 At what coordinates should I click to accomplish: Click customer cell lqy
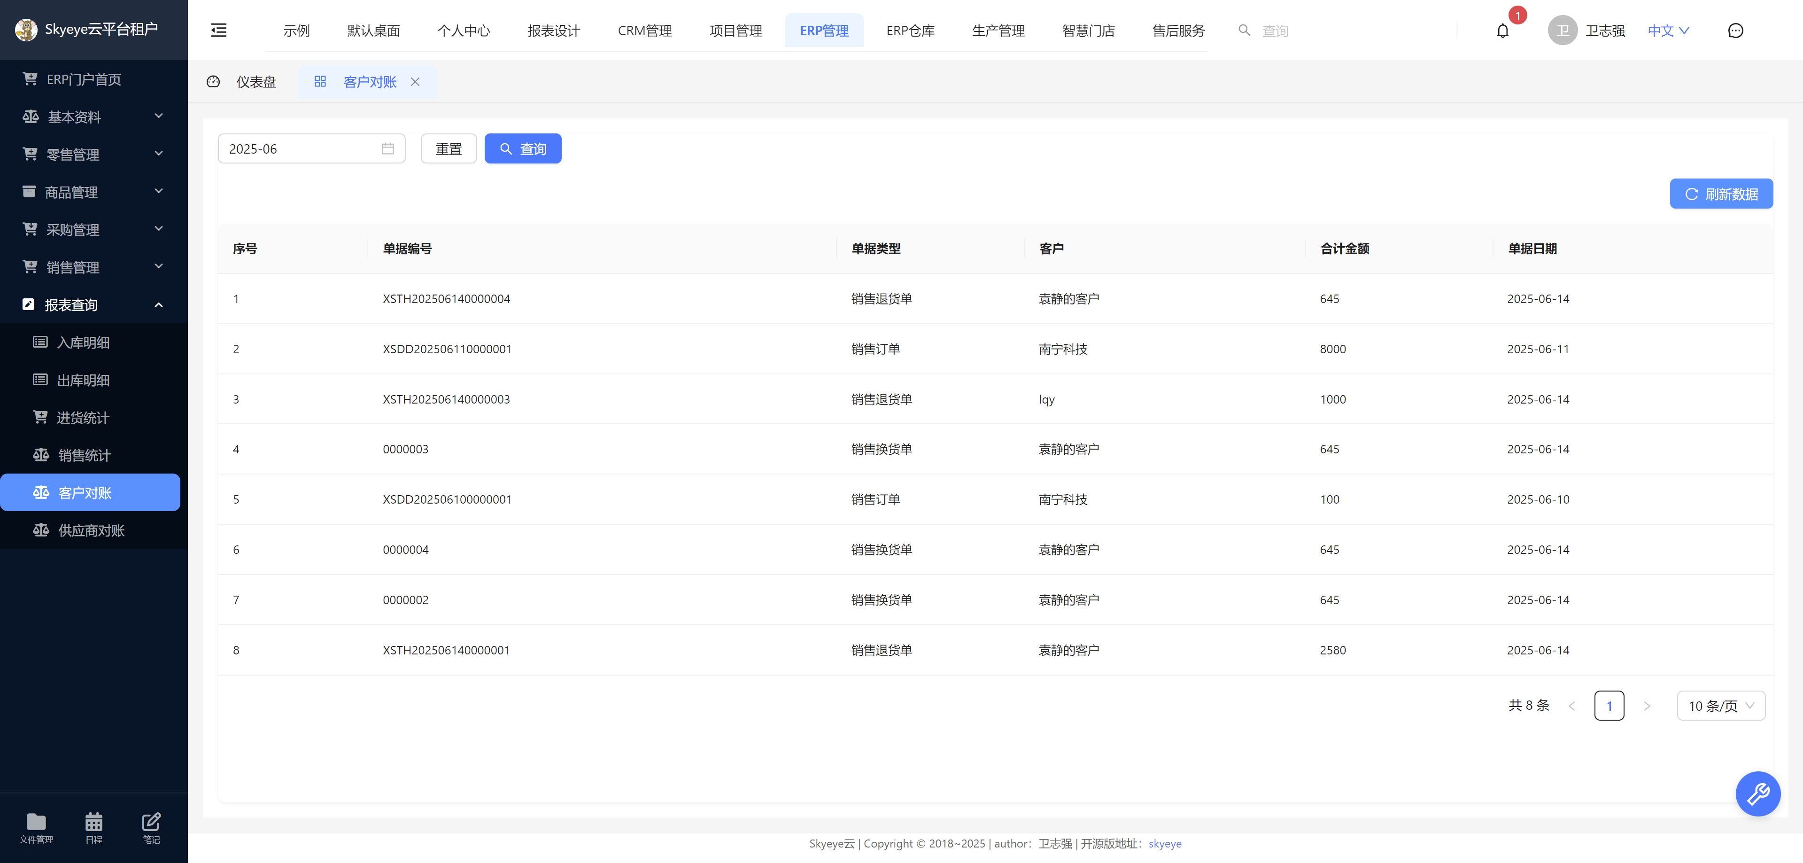click(1046, 400)
